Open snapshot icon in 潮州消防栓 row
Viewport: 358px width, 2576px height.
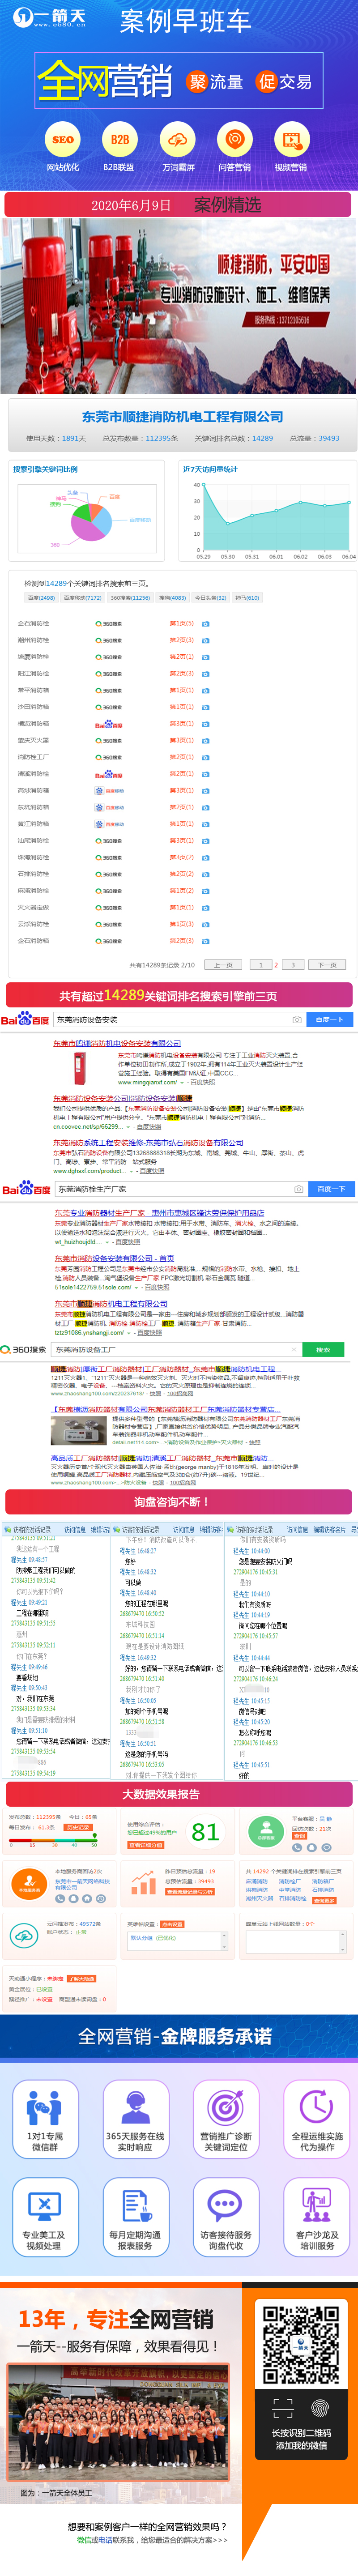tap(206, 640)
